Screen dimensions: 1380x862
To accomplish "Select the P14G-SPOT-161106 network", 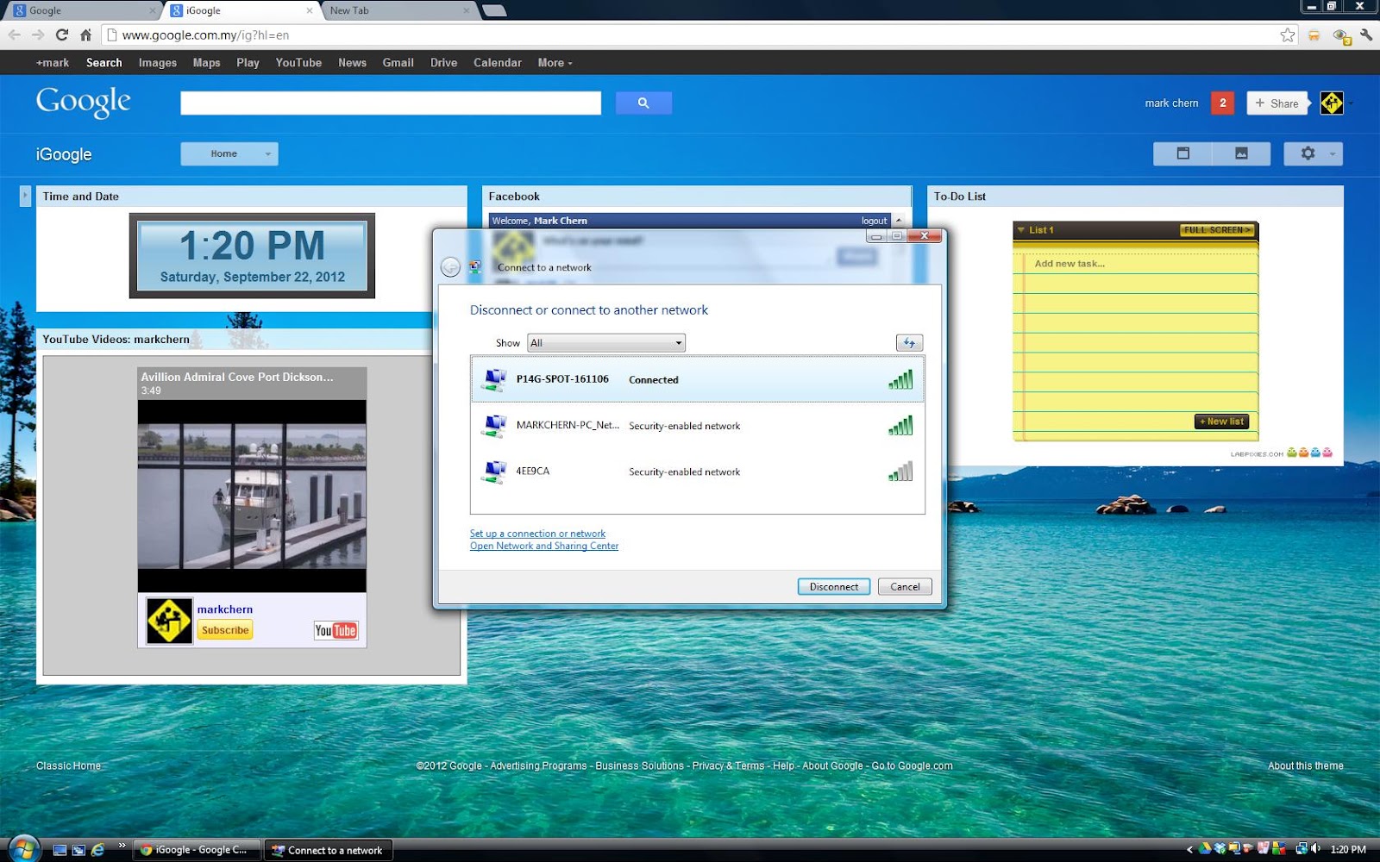I will [697, 379].
